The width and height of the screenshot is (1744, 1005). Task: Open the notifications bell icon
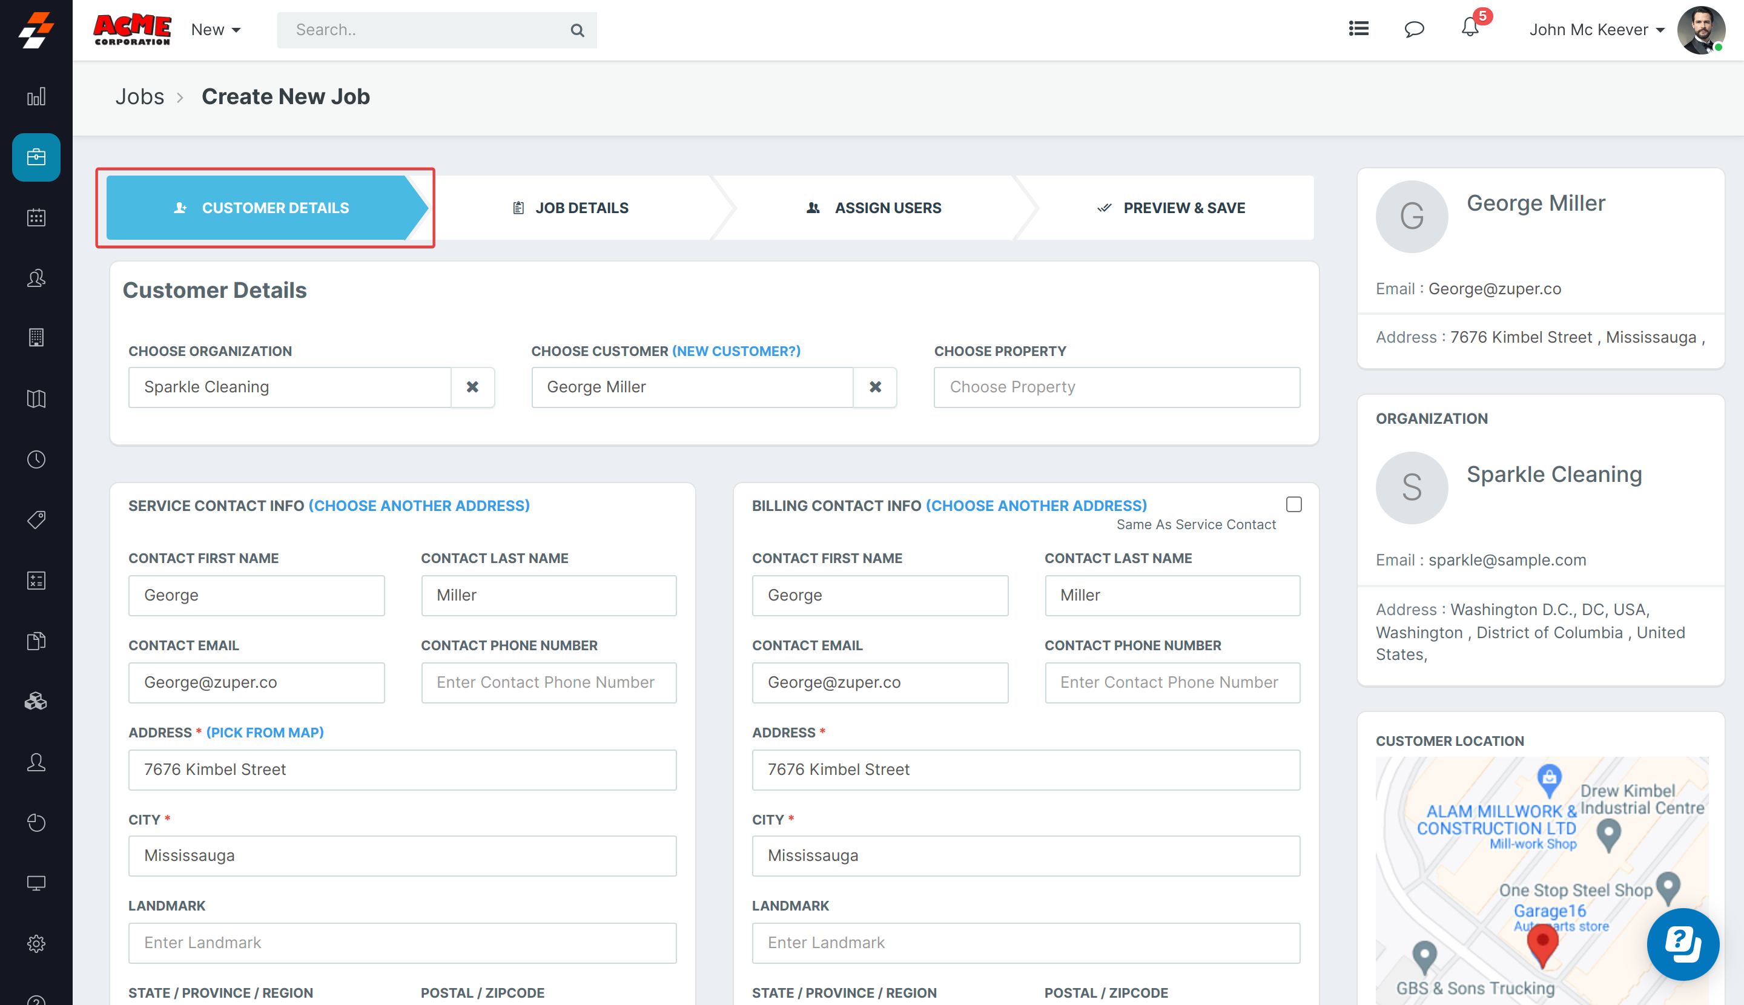[1470, 28]
